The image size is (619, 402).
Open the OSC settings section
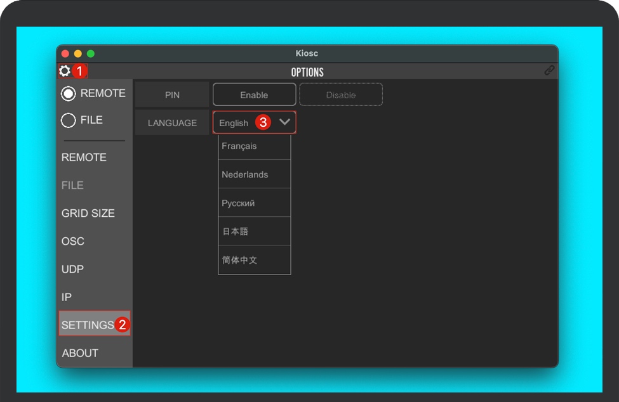(73, 241)
